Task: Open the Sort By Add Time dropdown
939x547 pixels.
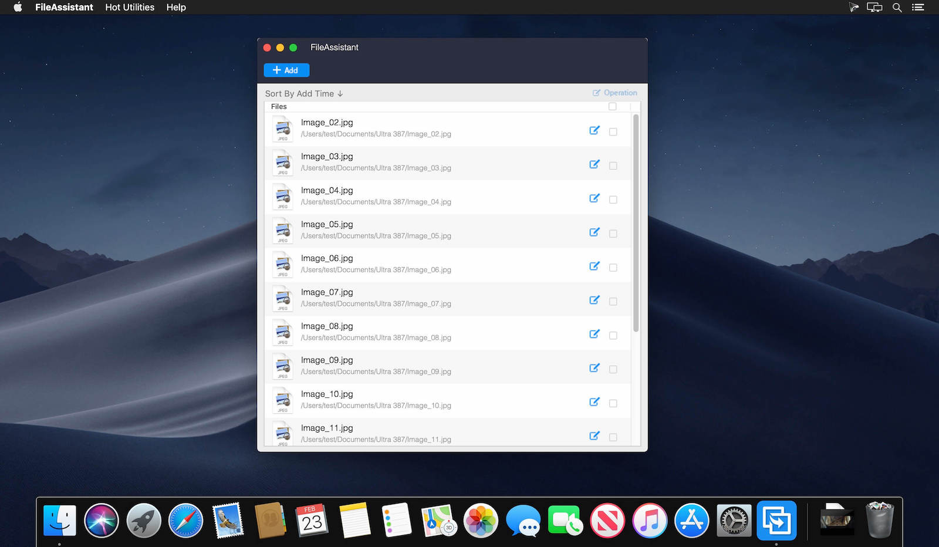Action: [304, 94]
